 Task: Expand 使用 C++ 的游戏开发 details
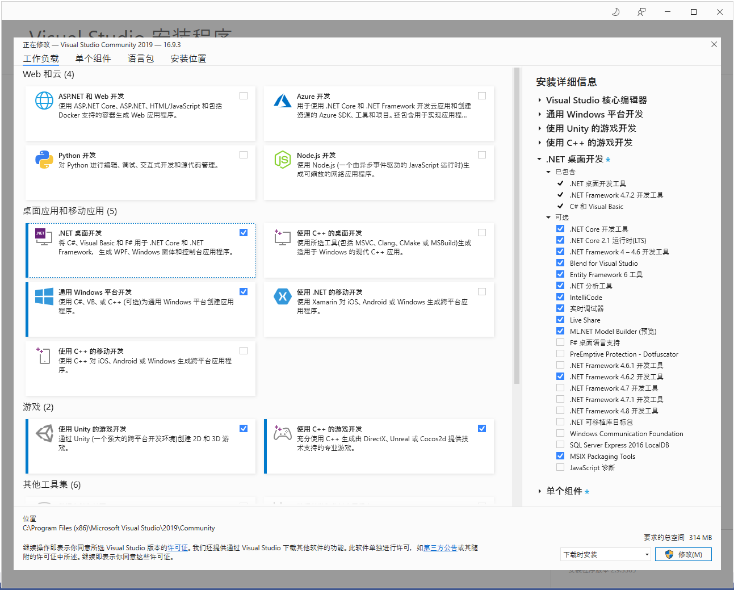point(540,143)
